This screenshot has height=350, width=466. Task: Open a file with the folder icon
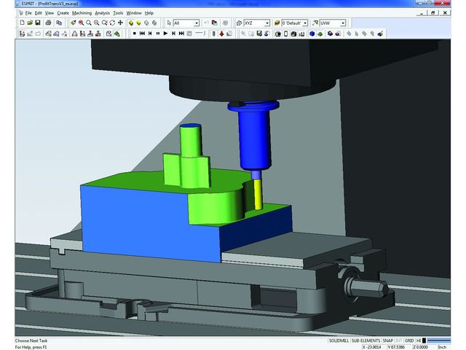[x=27, y=23]
